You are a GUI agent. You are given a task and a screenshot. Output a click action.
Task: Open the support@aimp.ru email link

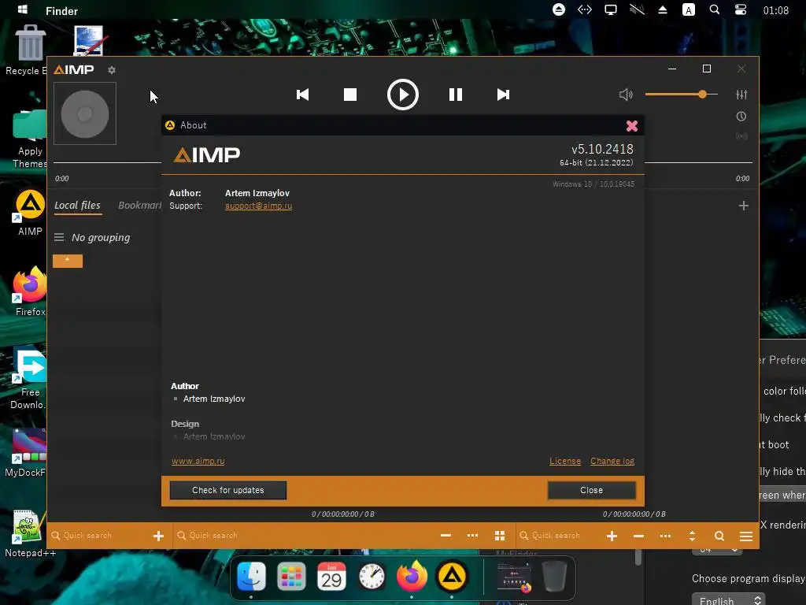click(x=258, y=206)
